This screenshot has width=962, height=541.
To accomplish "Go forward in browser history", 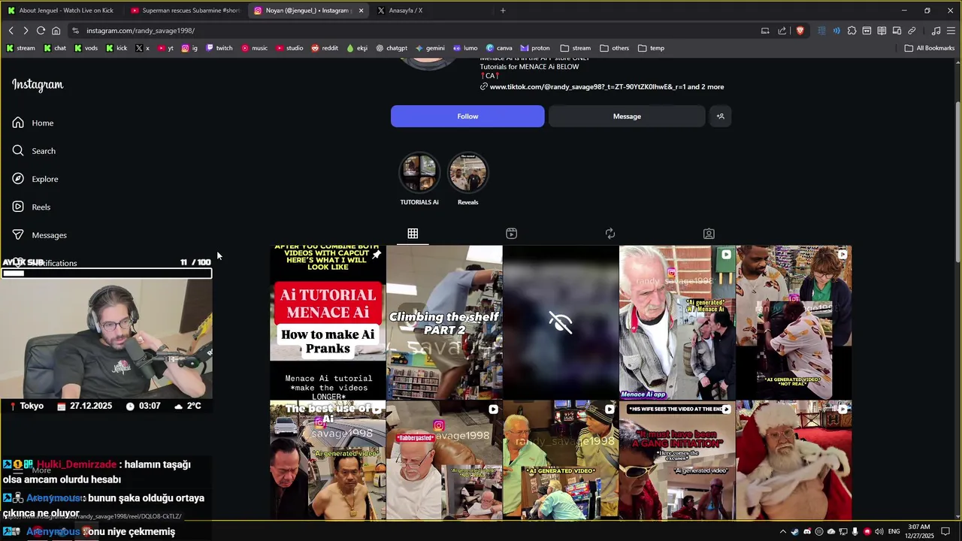I will click(x=26, y=31).
